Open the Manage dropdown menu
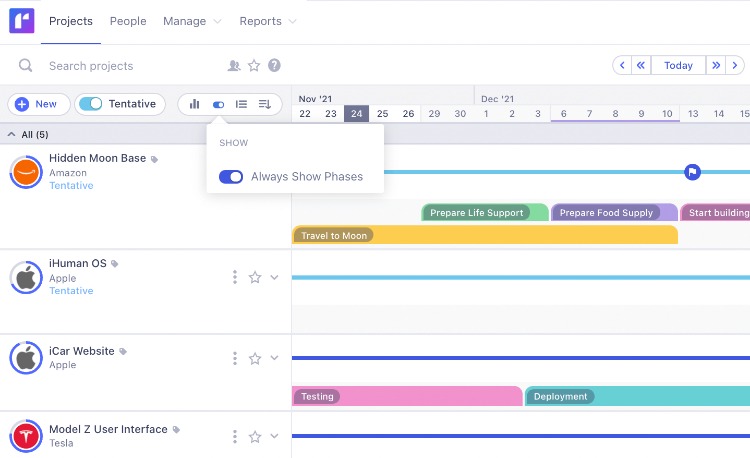The width and height of the screenshot is (750, 458). (192, 21)
